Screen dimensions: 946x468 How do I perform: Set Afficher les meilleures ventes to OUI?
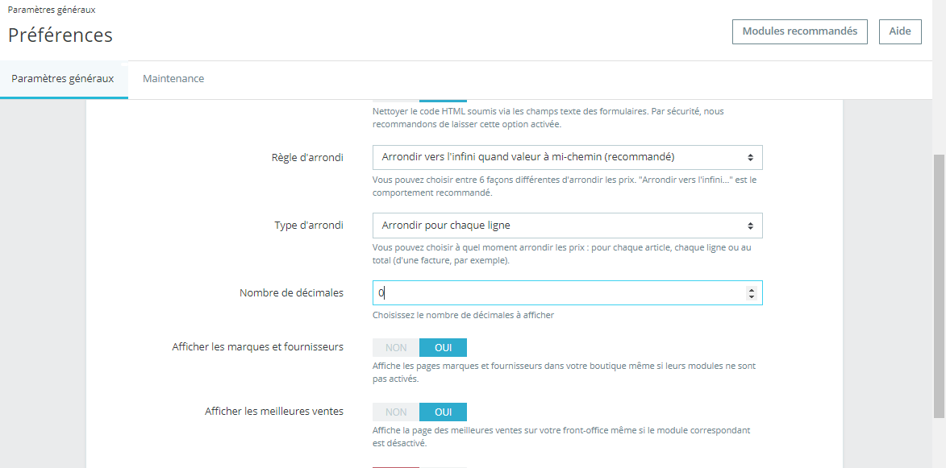coord(443,412)
